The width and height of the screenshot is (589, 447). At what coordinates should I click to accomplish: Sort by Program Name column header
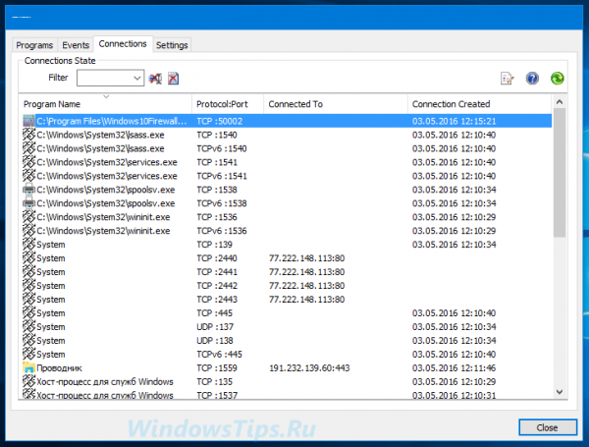(x=106, y=104)
